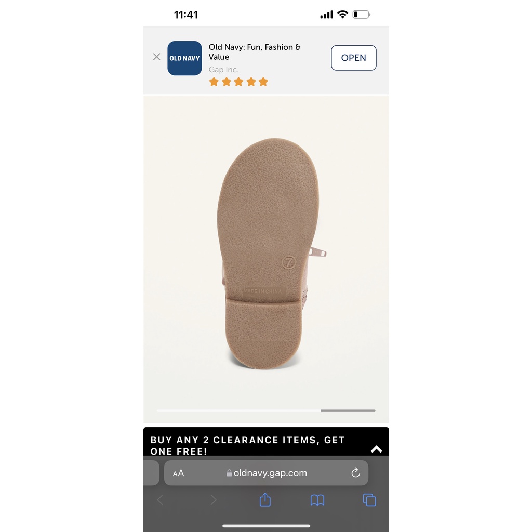This screenshot has height=532, width=532.
Task: Switch to the adjacent tab at left
Action: 151,473
